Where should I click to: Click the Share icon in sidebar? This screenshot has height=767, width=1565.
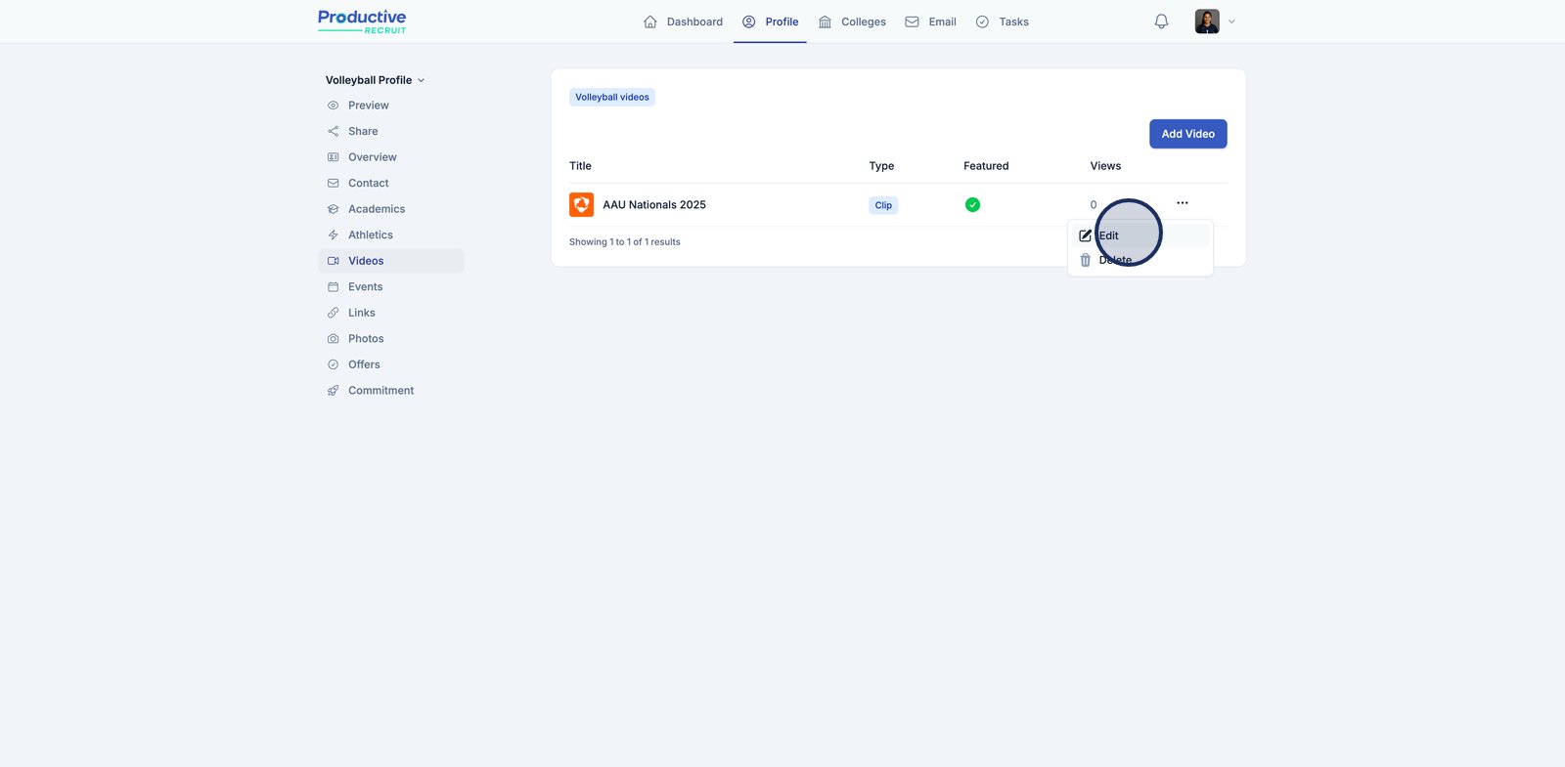click(334, 131)
